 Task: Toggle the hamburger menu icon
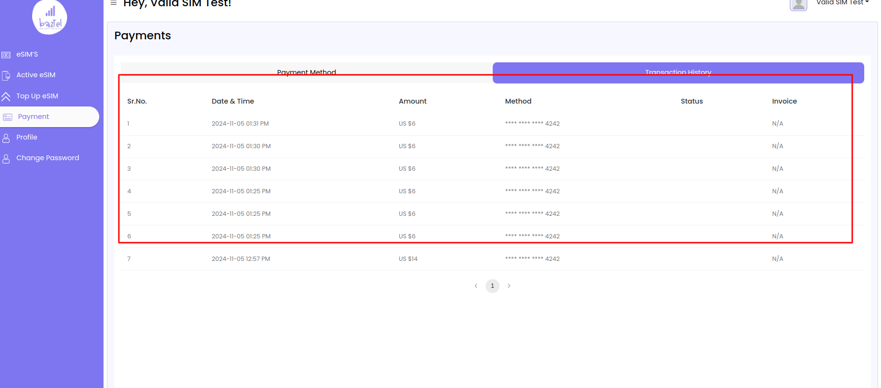click(114, 2)
